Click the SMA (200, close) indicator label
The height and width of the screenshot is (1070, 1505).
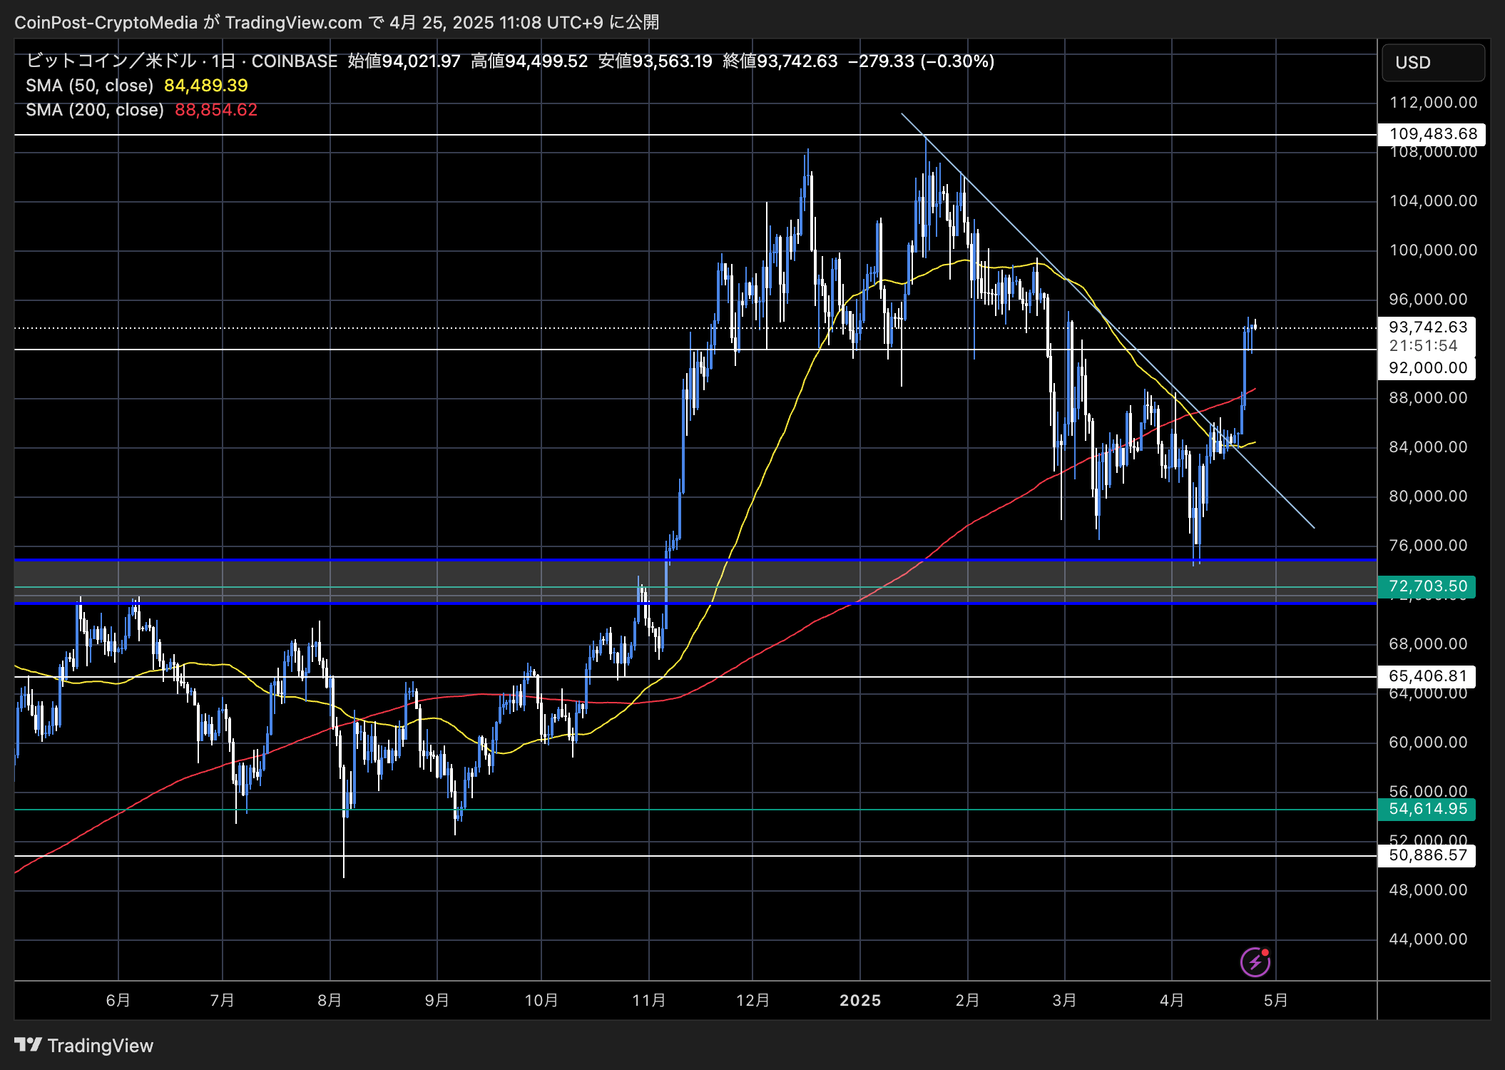tap(94, 110)
